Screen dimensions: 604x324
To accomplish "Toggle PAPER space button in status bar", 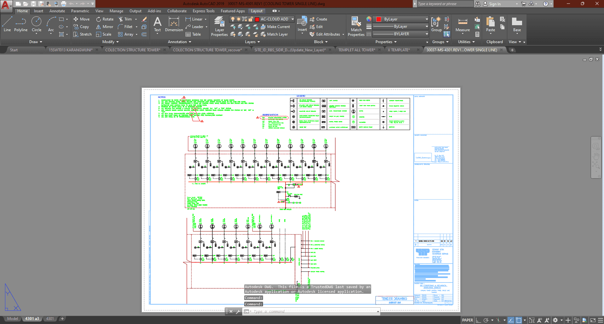I will coord(467,320).
